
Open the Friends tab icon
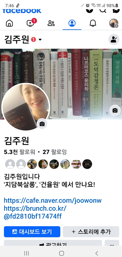[x=51, y=23]
